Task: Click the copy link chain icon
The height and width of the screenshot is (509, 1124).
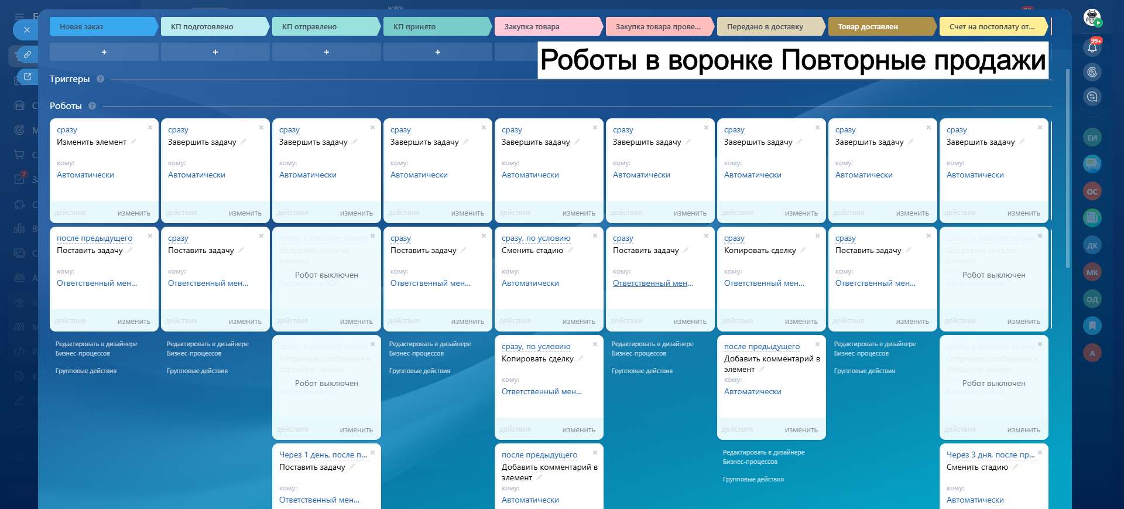Action: [27, 54]
